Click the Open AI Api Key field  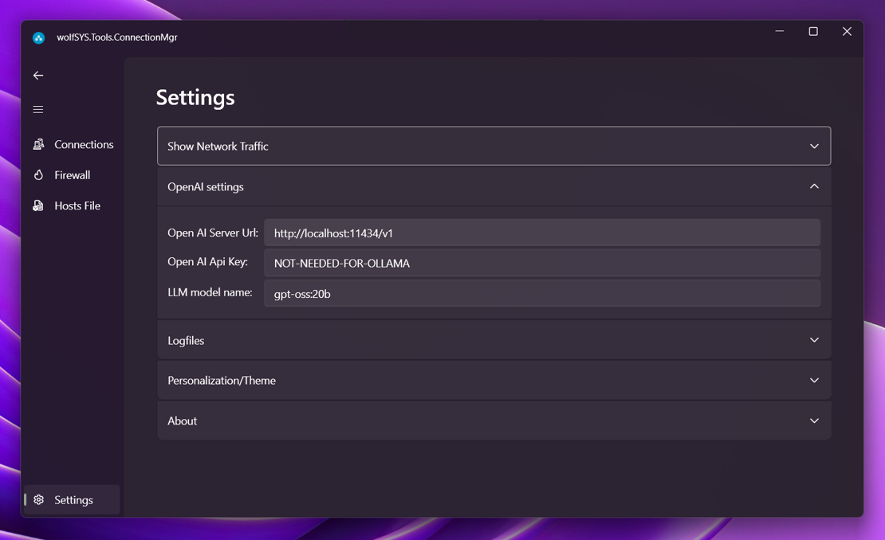click(542, 263)
